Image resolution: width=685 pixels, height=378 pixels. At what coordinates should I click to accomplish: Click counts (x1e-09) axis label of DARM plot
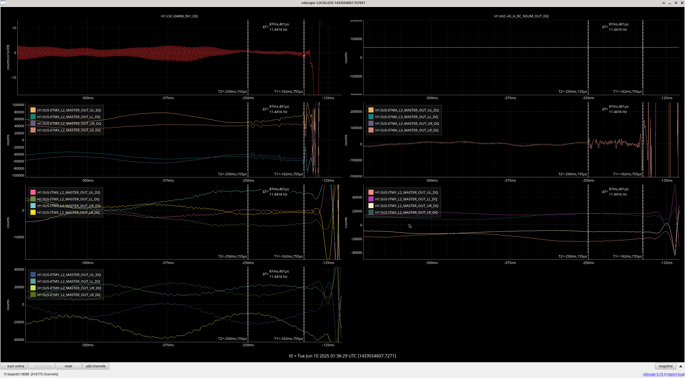coord(8,57)
